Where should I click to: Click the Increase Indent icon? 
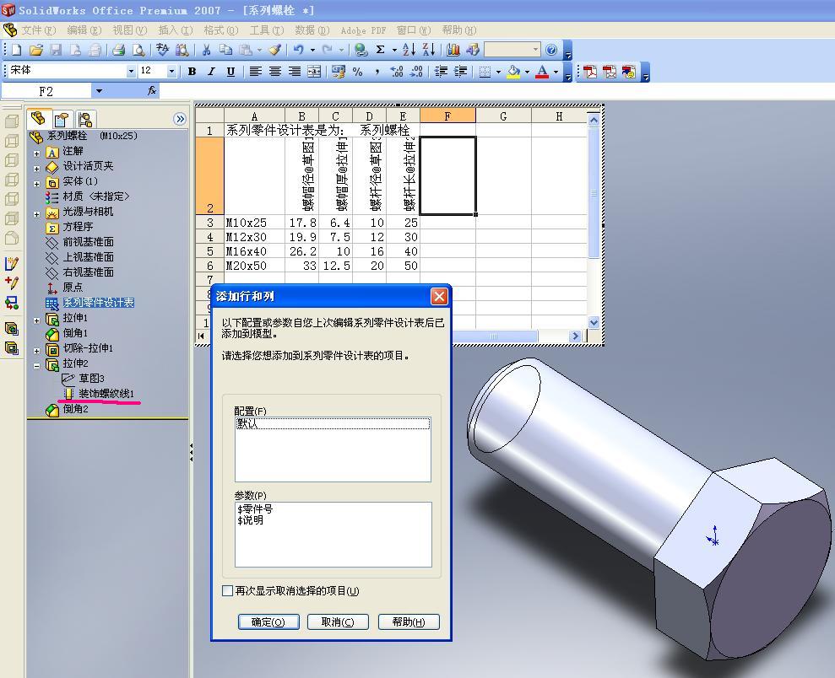(x=461, y=71)
